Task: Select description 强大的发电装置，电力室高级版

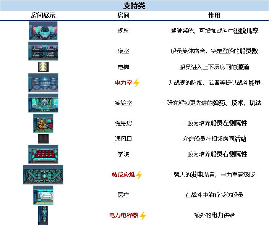Action: [214, 174]
